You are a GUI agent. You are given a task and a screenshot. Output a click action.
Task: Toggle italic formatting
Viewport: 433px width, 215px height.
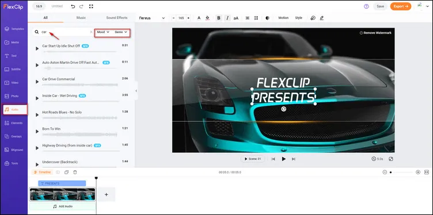tap(227, 18)
